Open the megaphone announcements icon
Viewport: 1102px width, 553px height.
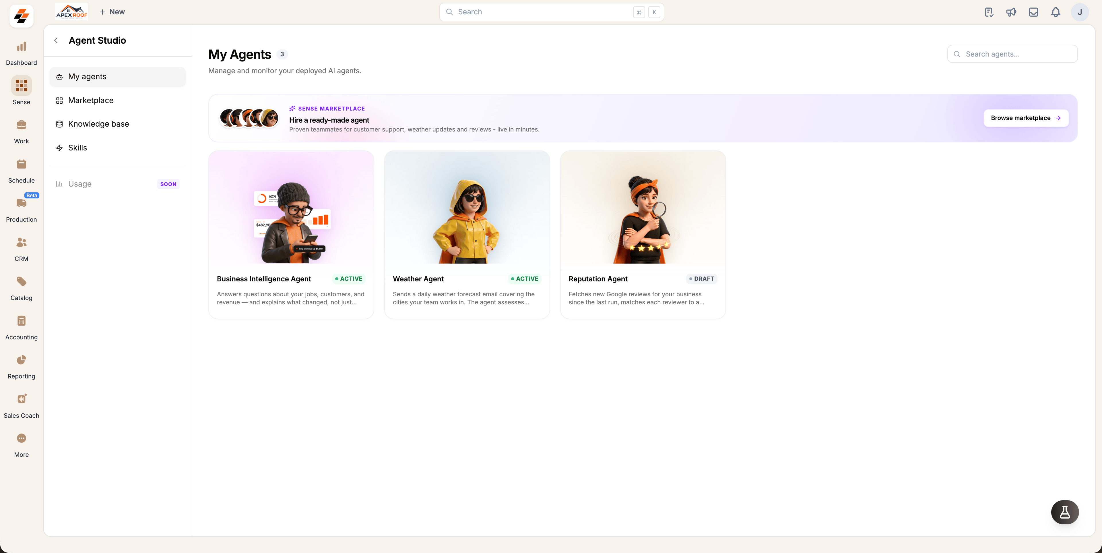(1011, 12)
